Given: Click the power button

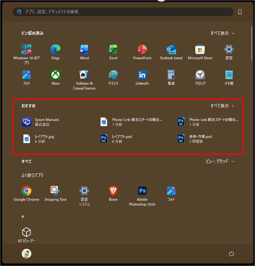Looking at the screenshot, I should (231, 254).
